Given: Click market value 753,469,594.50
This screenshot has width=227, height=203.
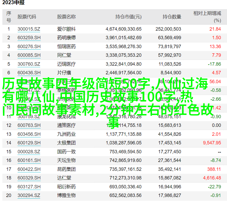Looking at the screenshot, I should (125, 152).
